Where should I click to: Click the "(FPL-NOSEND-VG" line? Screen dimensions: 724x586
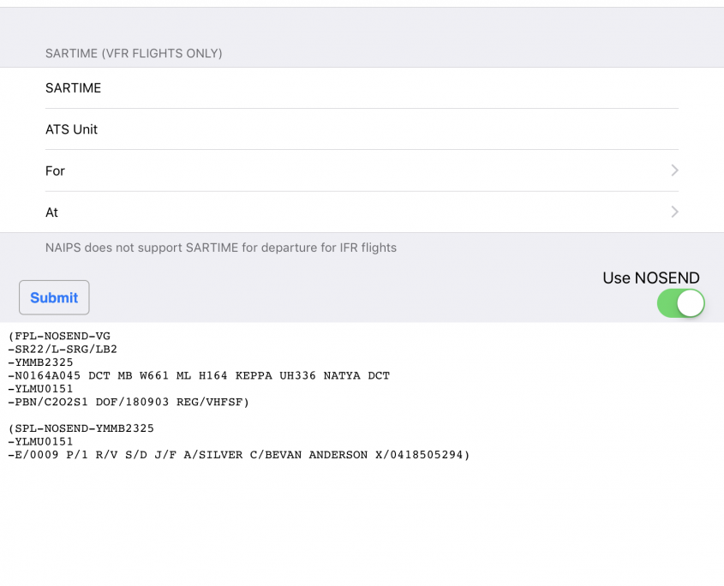pos(59,336)
